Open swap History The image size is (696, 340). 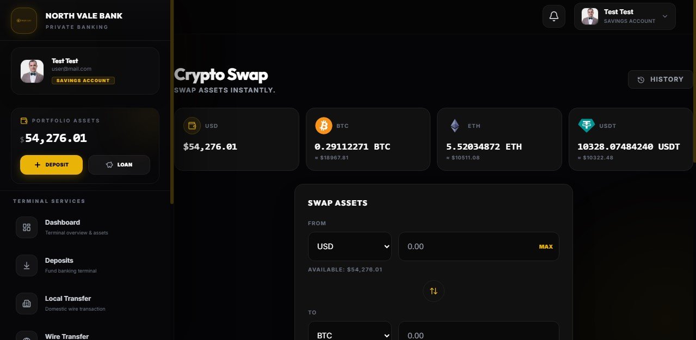(x=660, y=79)
